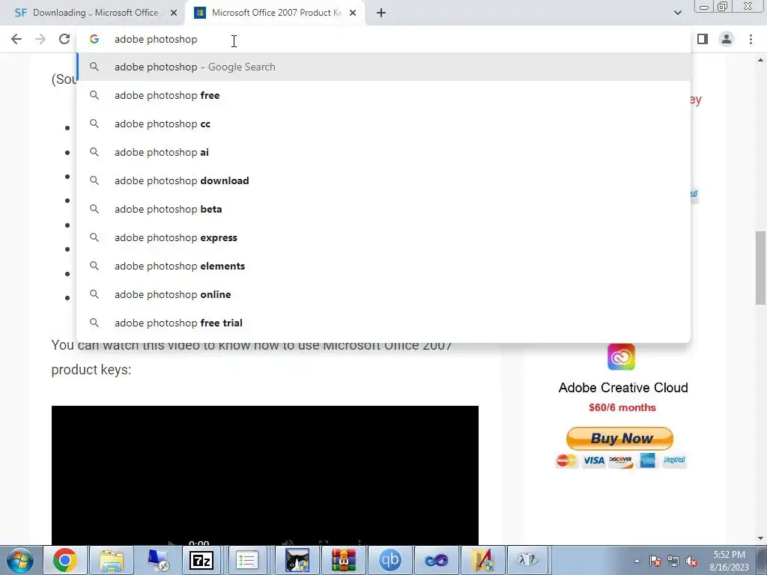Viewport: 767px width, 575px height.
Task: Open the blue infinity-loop taskbar app
Action: 437,560
